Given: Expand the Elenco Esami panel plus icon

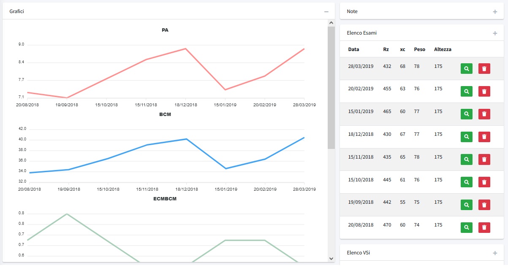Looking at the screenshot, I should point(495,33).
